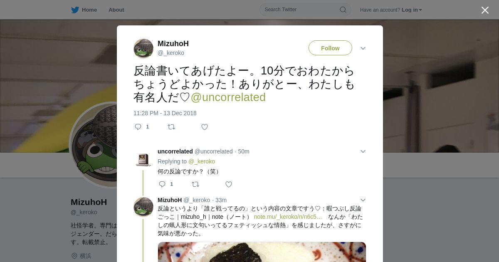The height and width of the screenshot is (262, 499).
Task: Open the Log in dropdown
Action: (412, 10)
